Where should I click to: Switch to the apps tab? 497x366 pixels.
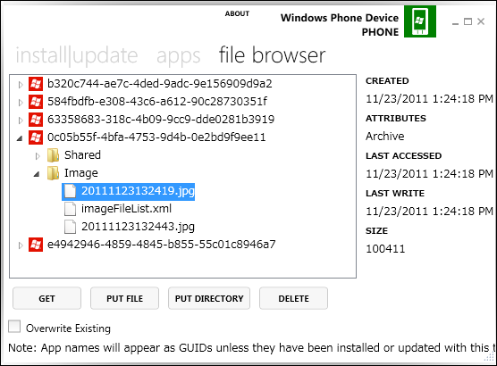coord(179,56)
